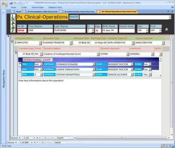Viewport: 175px width, 148px height.
Task: Switch to Form View status icon
Action: click(163, 146)
